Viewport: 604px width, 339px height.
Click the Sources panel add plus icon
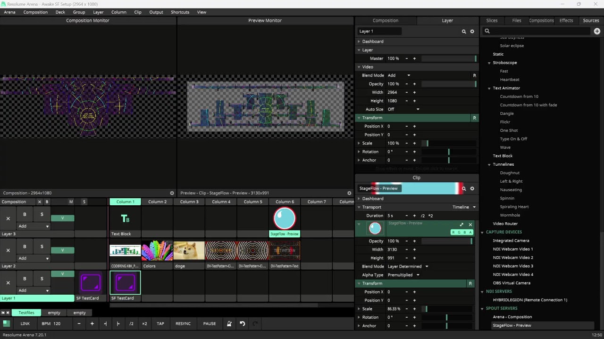point(597,31)
